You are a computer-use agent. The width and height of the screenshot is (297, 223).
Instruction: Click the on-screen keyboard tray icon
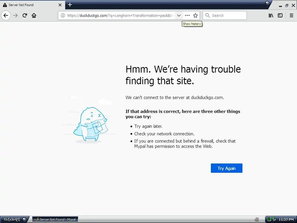coord(257,220)
